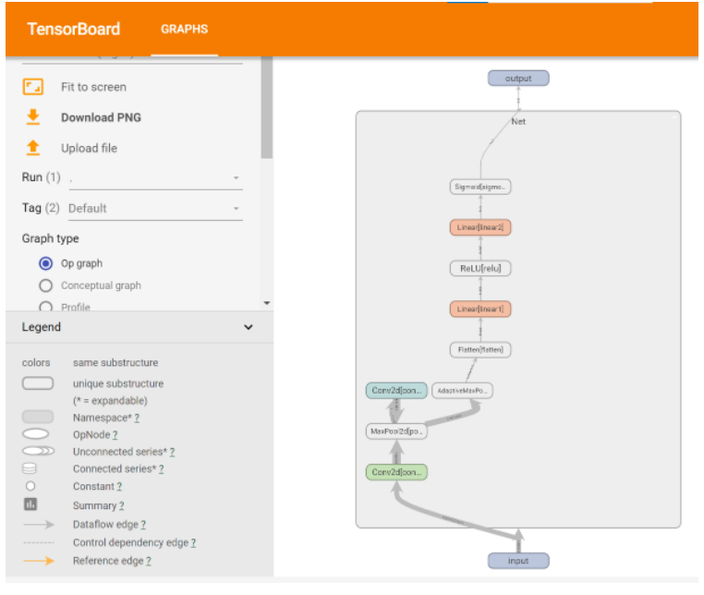
Task: Switch to the GRAPHS tab
Action: coord(184,30)
